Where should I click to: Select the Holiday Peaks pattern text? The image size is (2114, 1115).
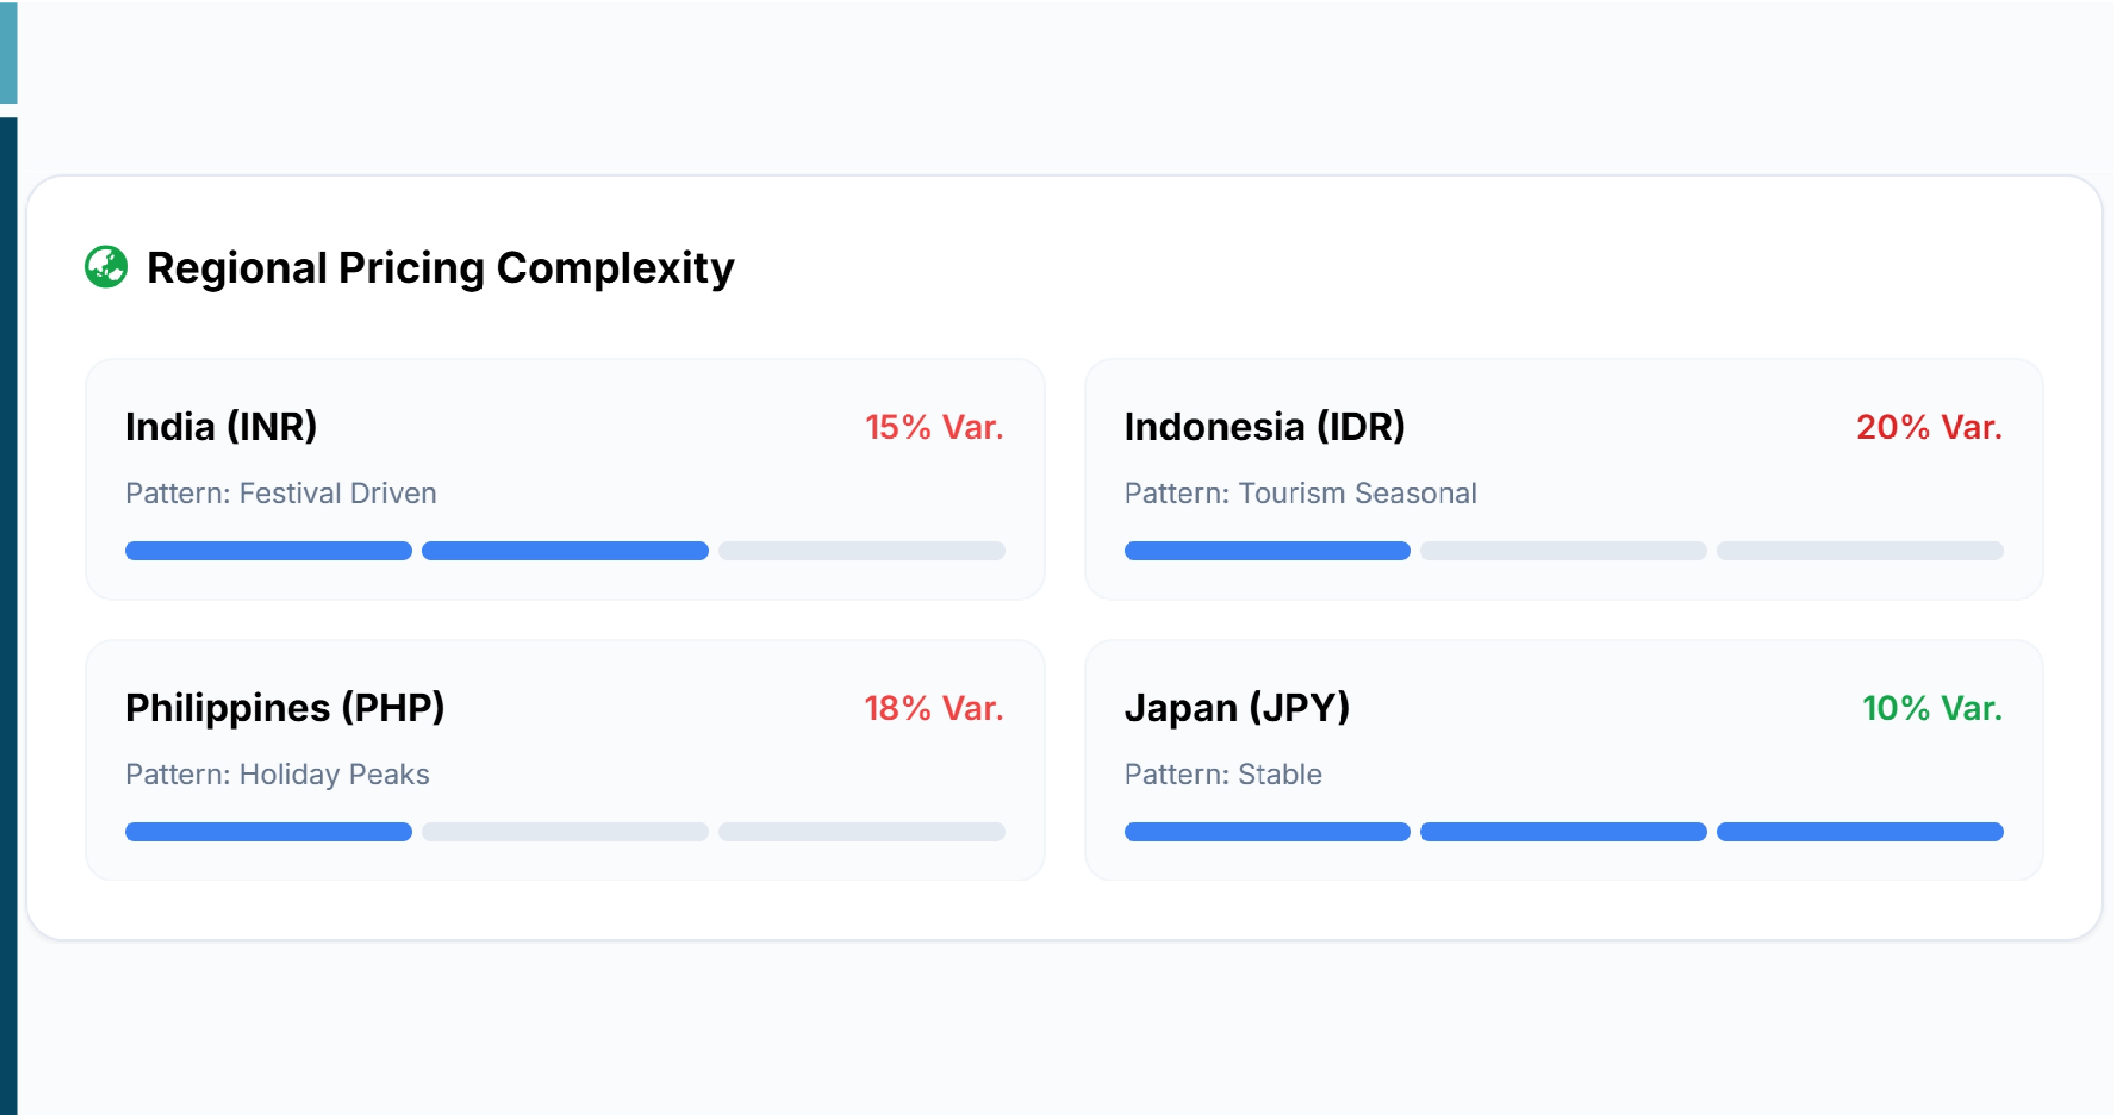[x=277, y=774]
